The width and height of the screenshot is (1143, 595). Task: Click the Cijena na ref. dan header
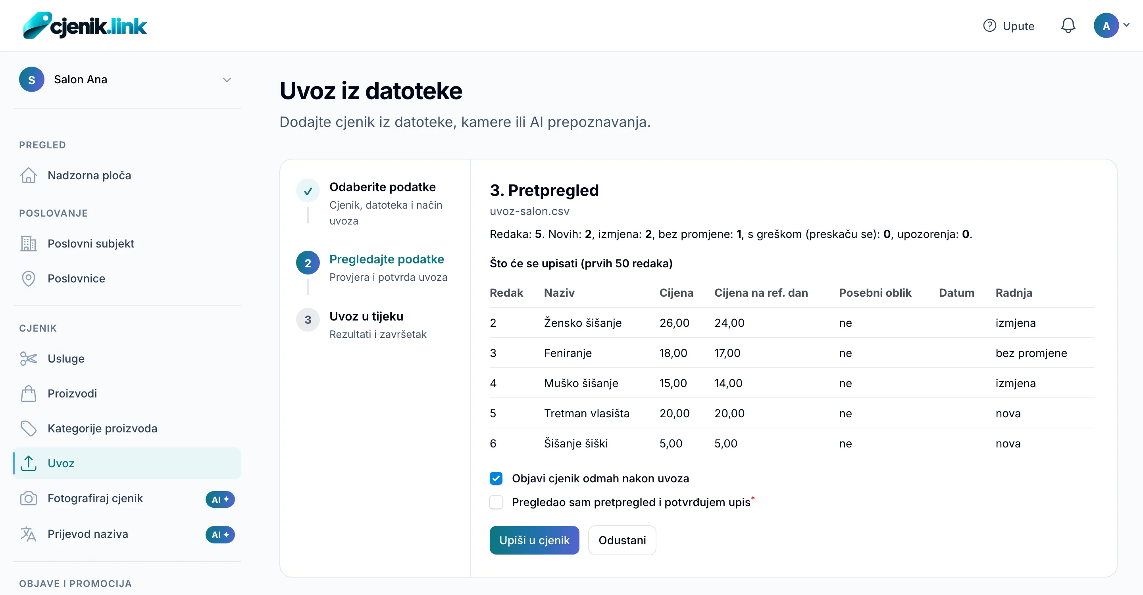pyautogui.click(x=761, y=293)
